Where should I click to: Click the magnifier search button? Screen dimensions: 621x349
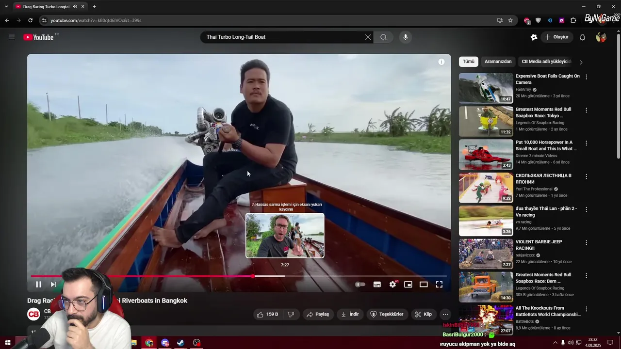(x=383, y=37)
